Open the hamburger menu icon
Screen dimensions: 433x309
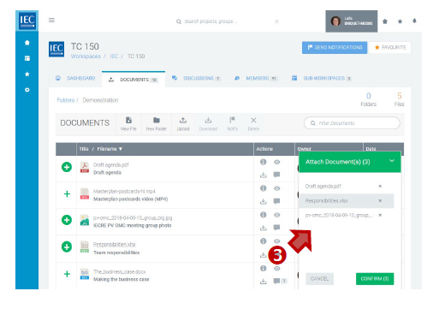(x=51, y=20)
